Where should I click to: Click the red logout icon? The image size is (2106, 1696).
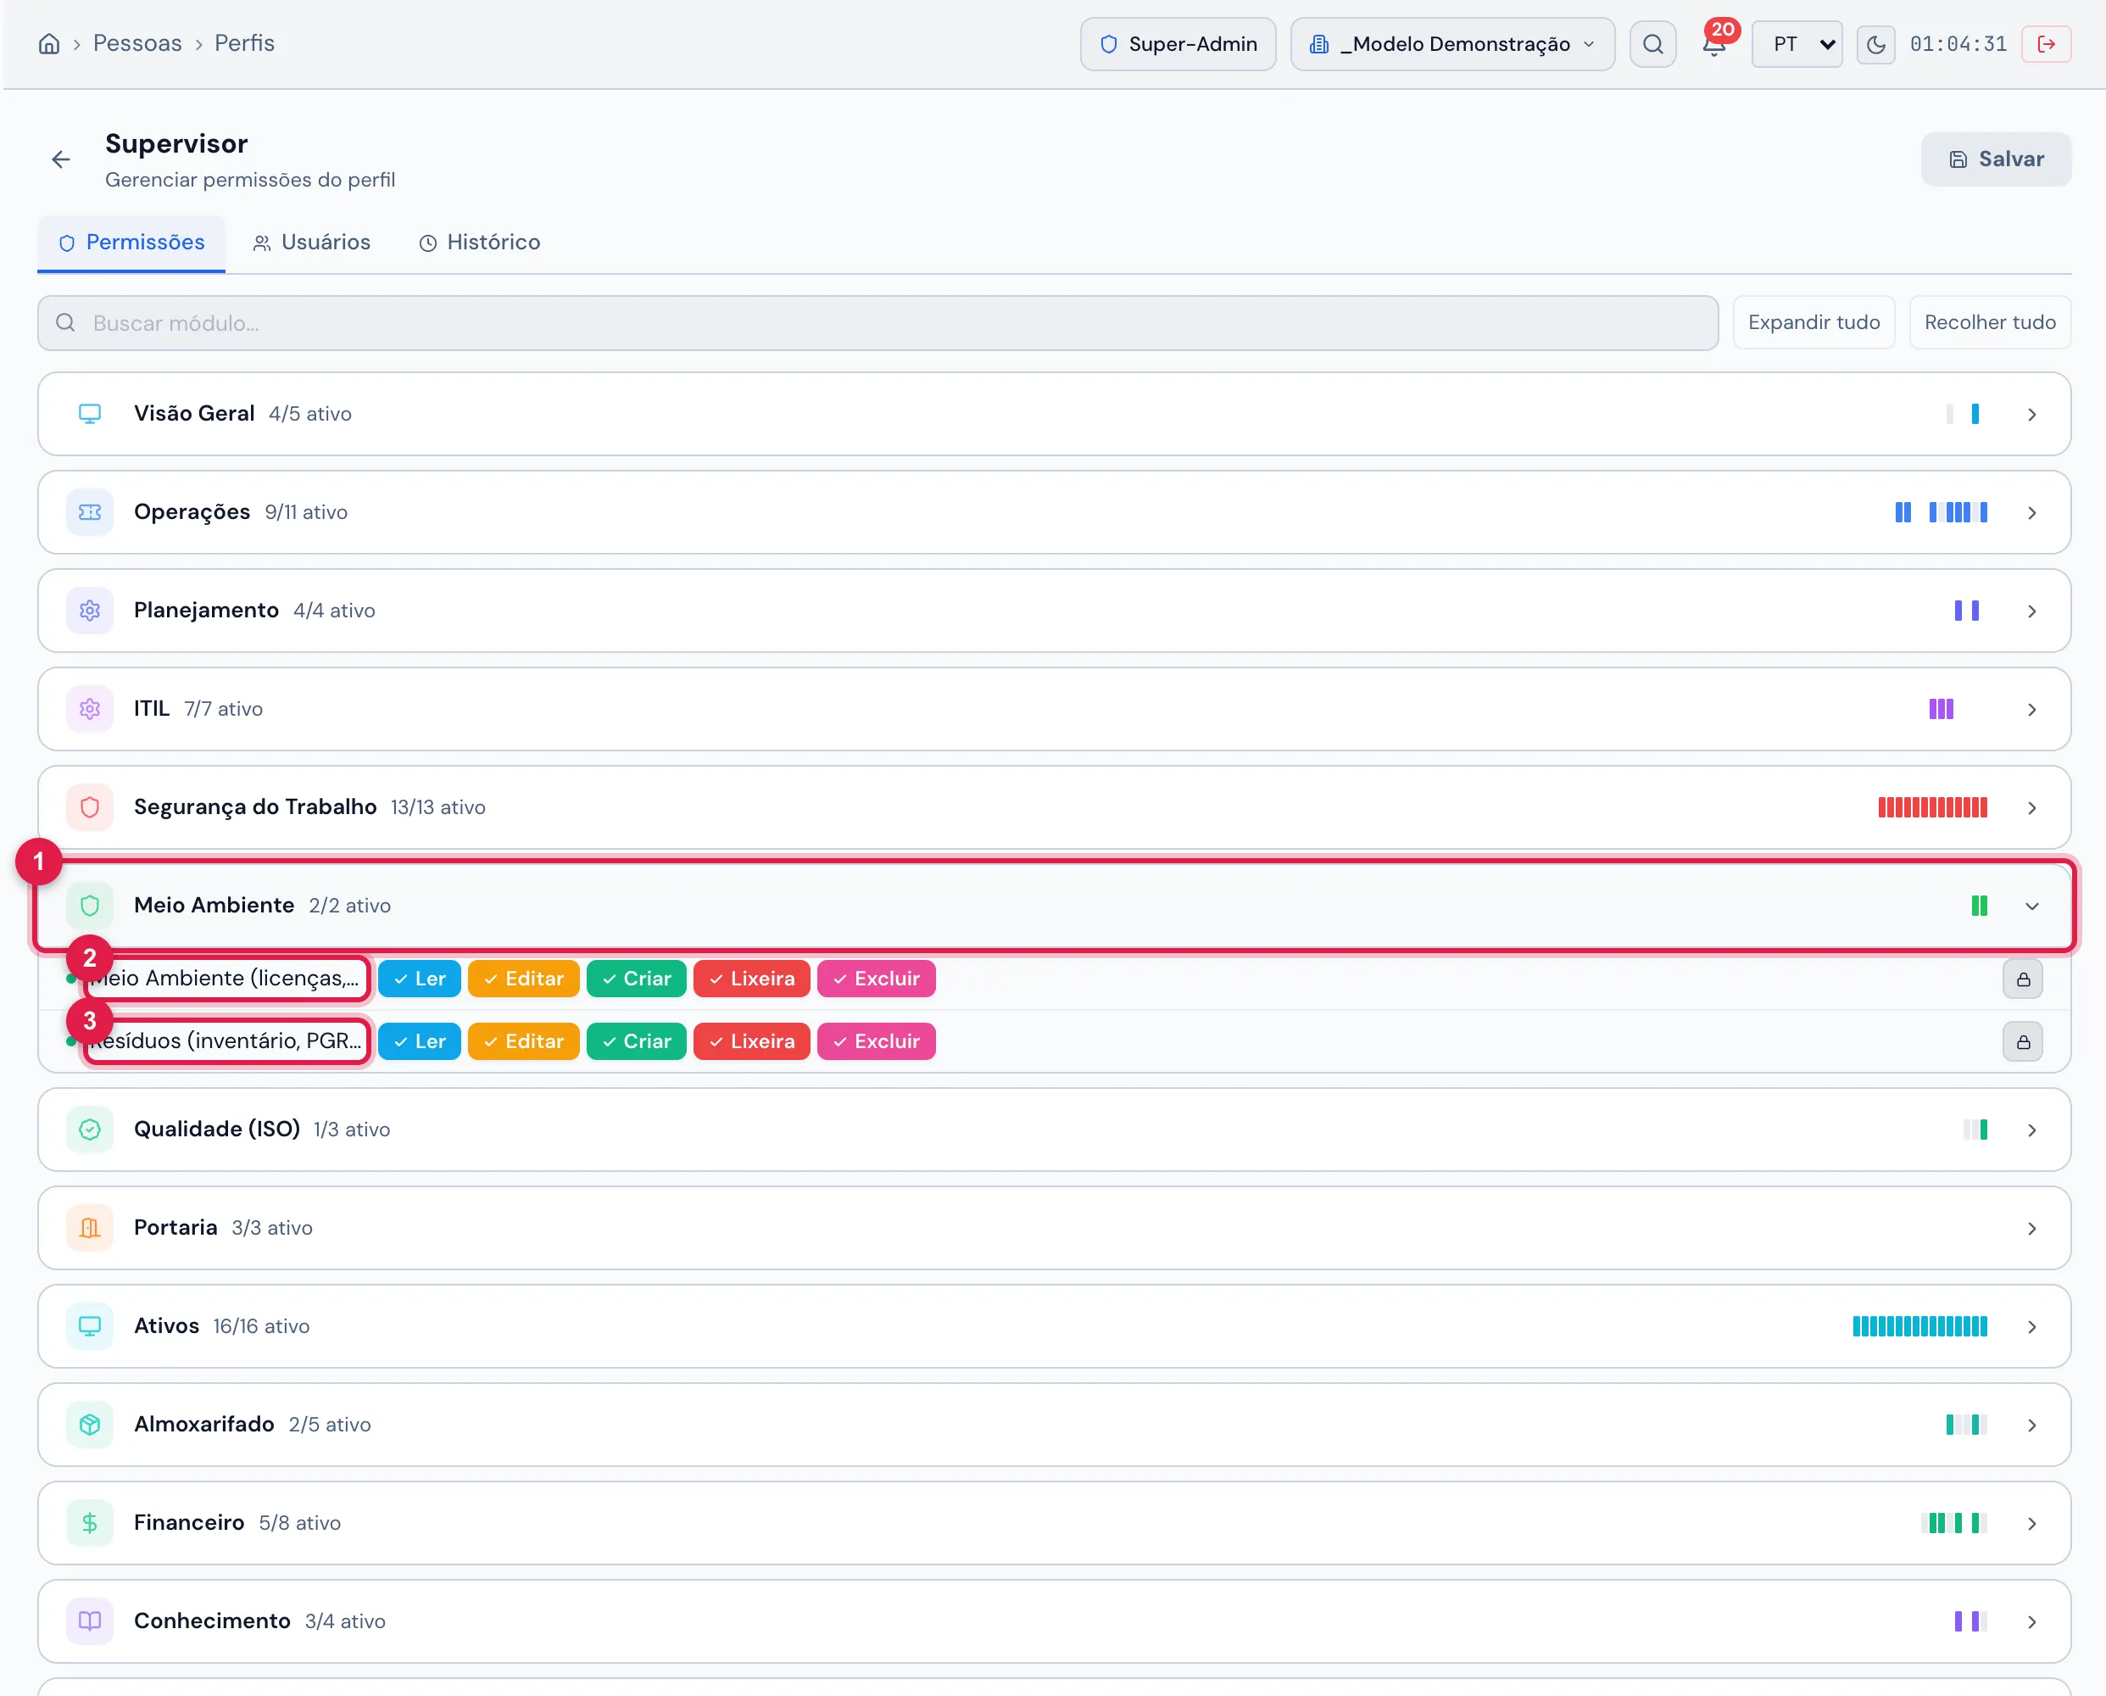pos(2047,44)
